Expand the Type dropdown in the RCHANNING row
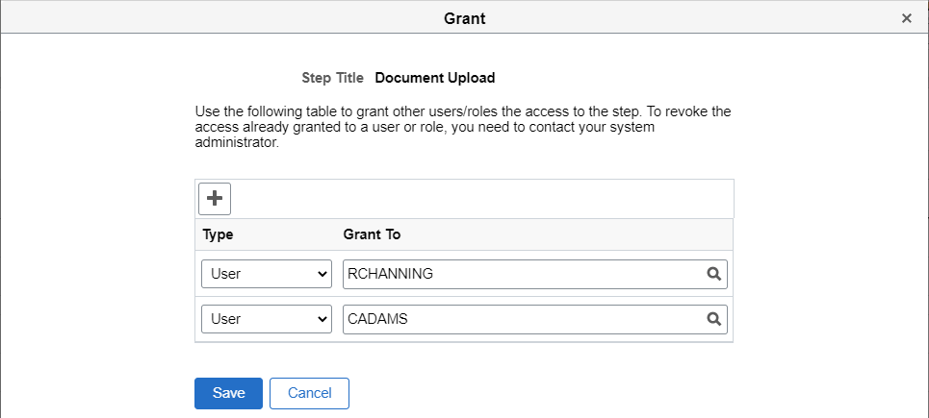Screen dimensions: 929x418 266,274
